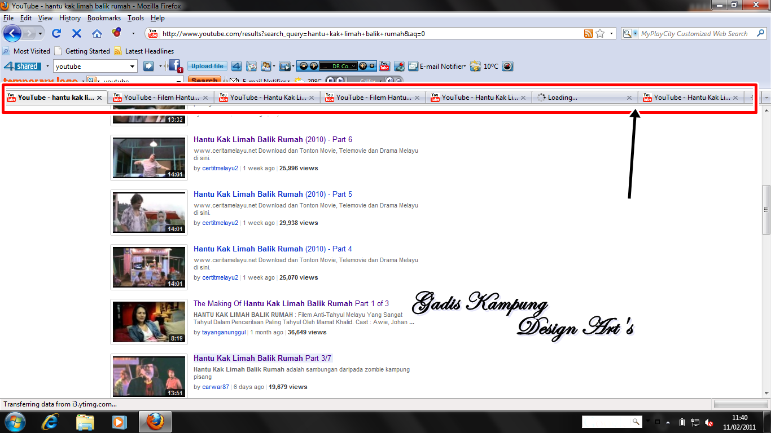The width and height of the screenshot is (771, 433).
Task: Open Windows Explorer from the taskbar
Action: coord(85,421)
